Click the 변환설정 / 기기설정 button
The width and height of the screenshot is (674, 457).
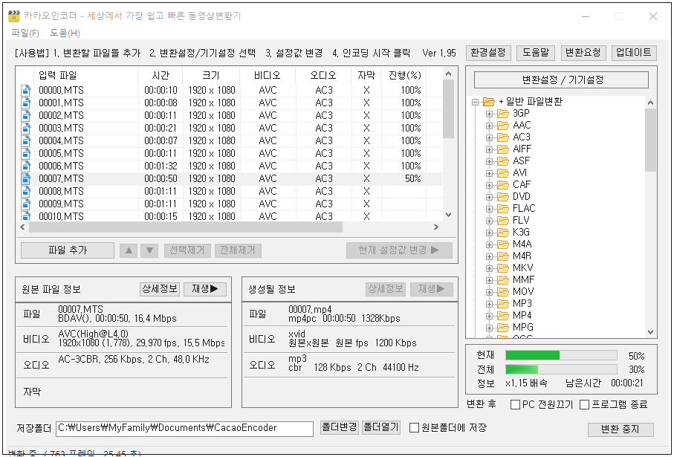coord(561,80)
